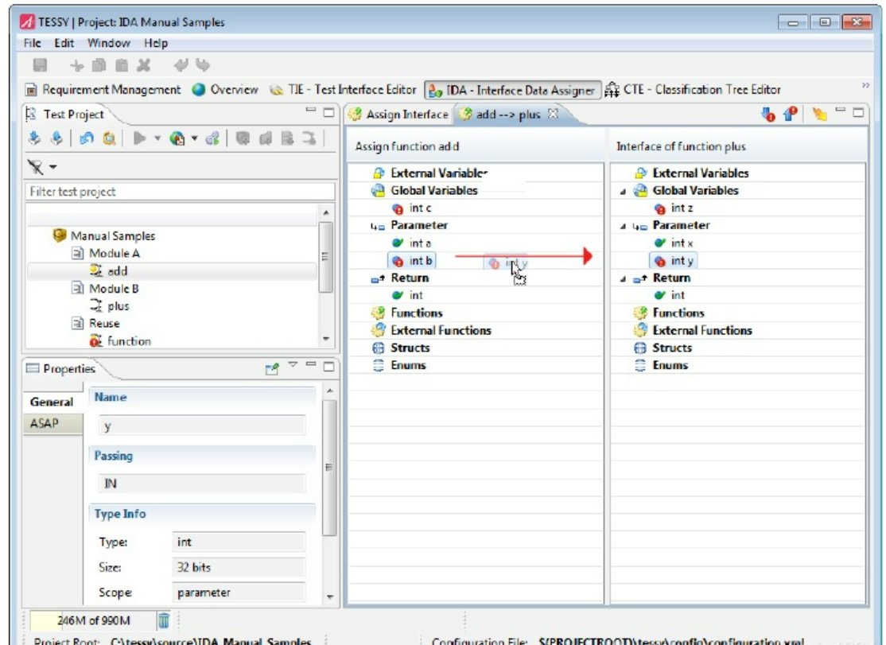Open the File menu
The image size is (886, 645).
pos(32,43)
